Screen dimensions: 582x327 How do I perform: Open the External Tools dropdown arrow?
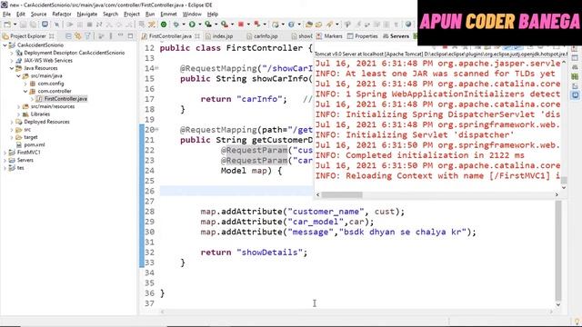pos(233,25)
